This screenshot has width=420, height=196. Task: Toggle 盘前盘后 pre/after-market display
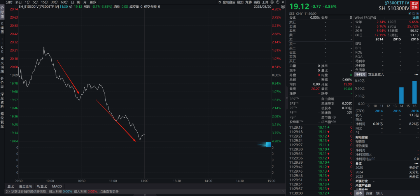coord(229,2)
